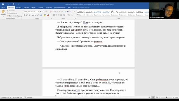This screenshot has height=101, width=179.
Task: Apply the Подзаголовок subtitle style
Action: point(123,13)
